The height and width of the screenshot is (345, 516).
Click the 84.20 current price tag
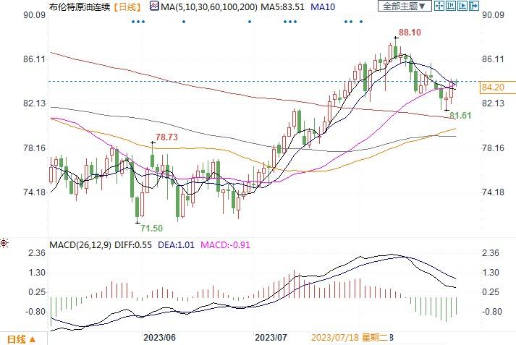[x=492, y=87]
